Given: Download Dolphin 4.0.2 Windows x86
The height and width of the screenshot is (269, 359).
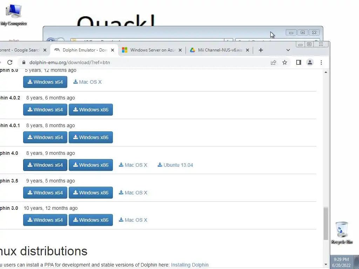Looking at the screenshot, I should click(91, 110).
